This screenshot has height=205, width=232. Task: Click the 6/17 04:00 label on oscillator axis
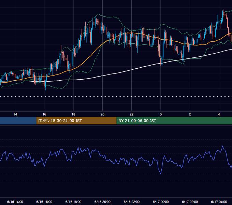(219, 202)
